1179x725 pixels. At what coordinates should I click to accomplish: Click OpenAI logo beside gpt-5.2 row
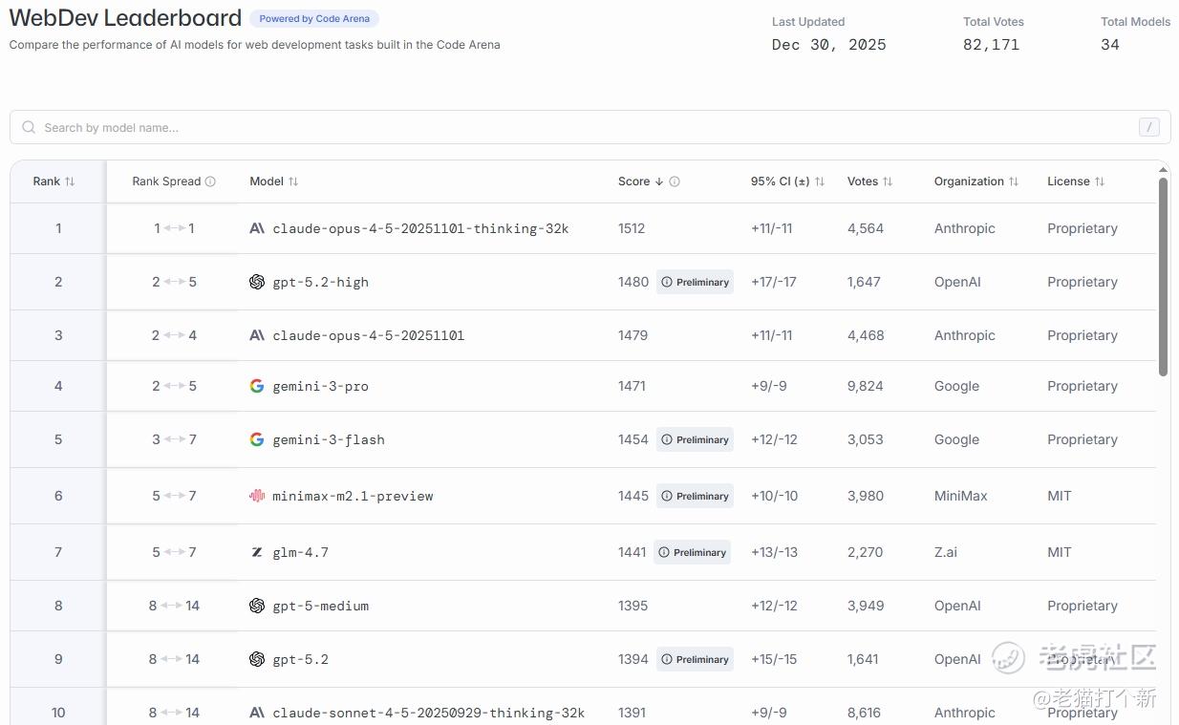pos(257,659)
